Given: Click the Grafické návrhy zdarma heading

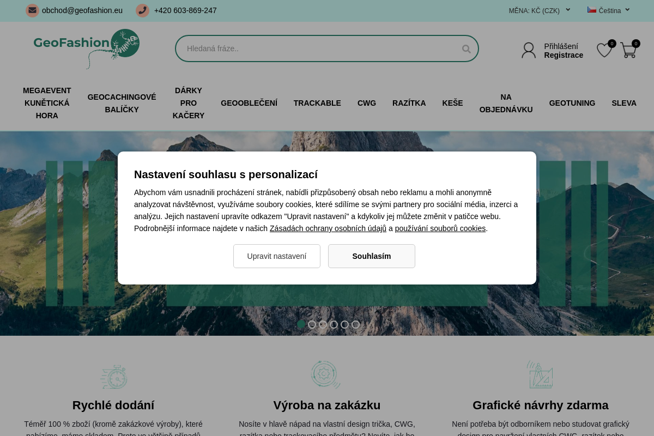Looking at the screenshot, I should click(x=541, y=405).
